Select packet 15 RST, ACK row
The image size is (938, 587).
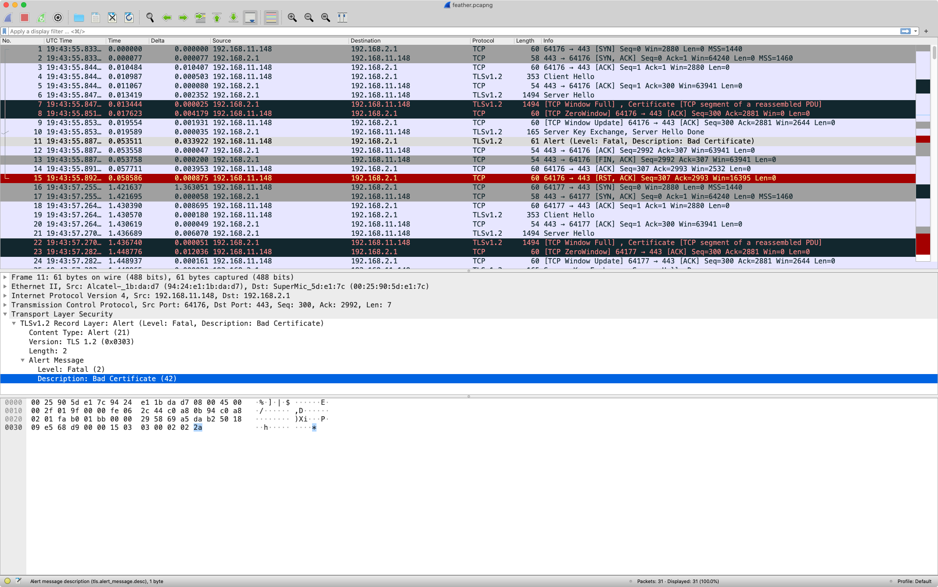[x=458, y=178]
